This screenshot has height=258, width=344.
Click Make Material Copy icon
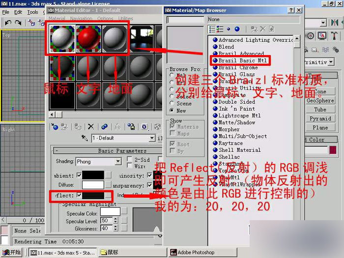[x=104, y=127]
